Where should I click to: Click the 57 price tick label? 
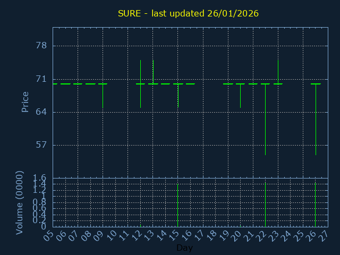pyautogui.click(x=41, y=145)
